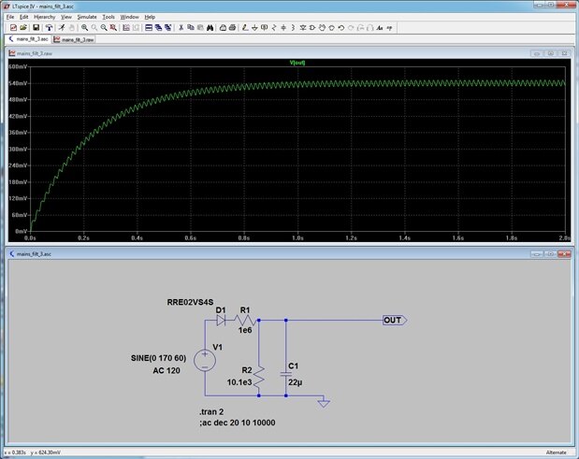Open the Control Panel hammer icon
The image size is (579, 459).
(x=49, y=28)
